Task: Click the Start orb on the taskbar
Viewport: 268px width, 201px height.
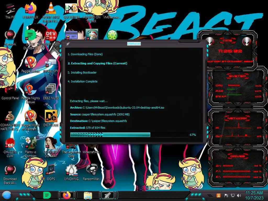Action: 7,195
